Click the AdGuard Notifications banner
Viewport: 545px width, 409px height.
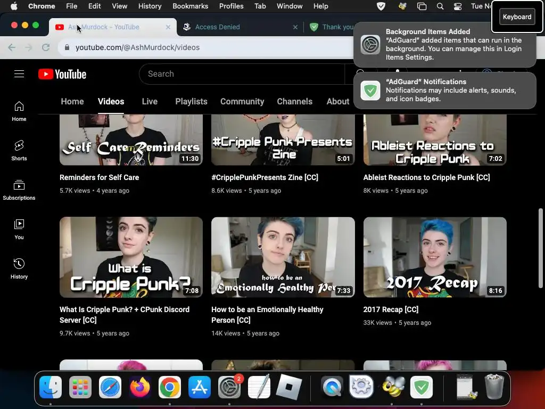[x=444, y=91]
